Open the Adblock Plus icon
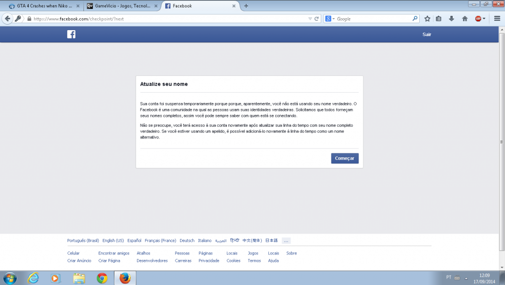Image resolution: width=505 pixels, height=285 pixels. coord(478,18)
